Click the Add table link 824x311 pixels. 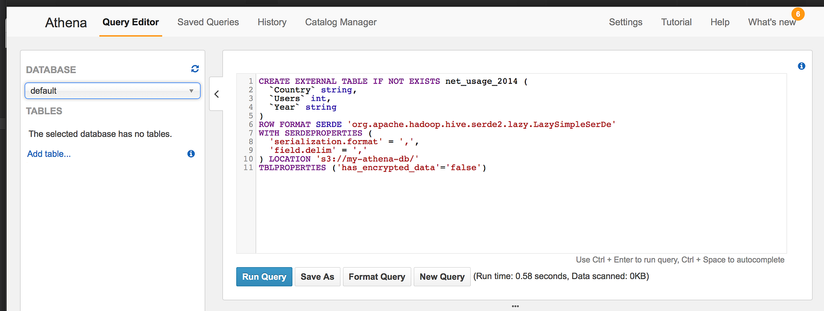point(49,154)
